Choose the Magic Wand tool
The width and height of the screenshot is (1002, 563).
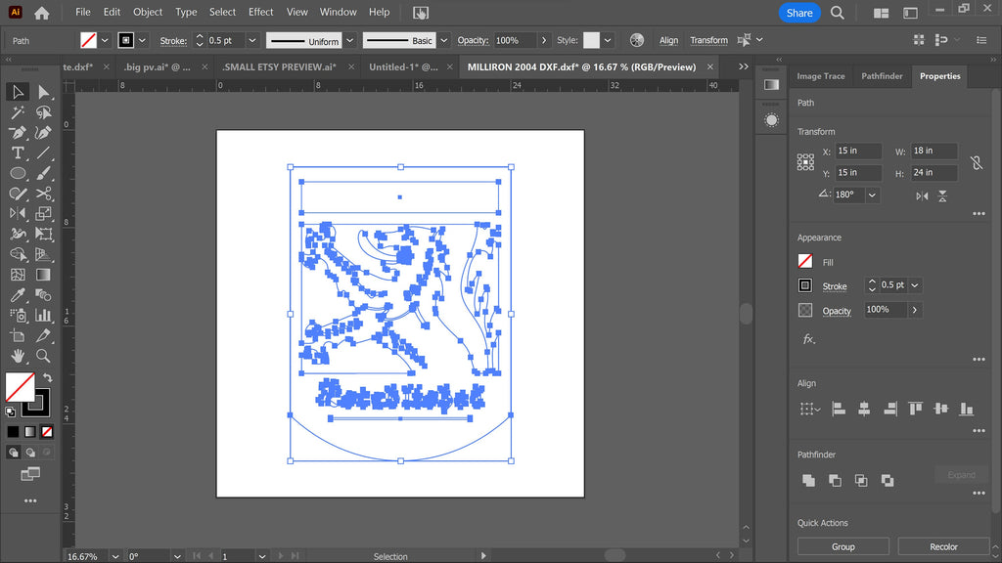click(x=18, y=112)
